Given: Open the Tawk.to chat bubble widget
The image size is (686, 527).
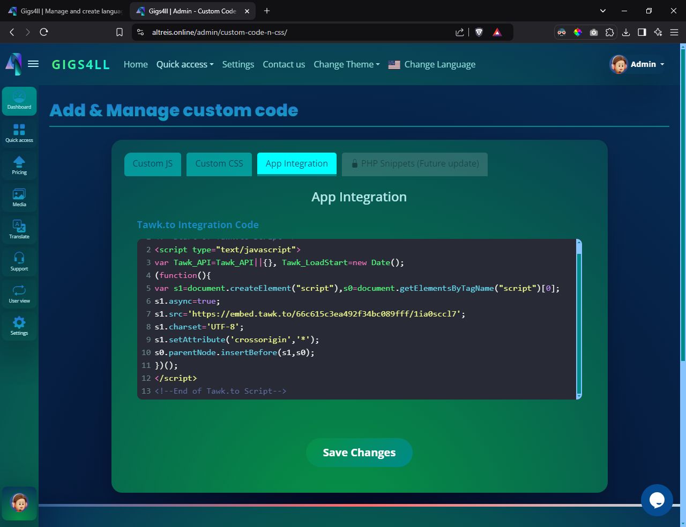Looking at the screenshot, I should 657,500.
